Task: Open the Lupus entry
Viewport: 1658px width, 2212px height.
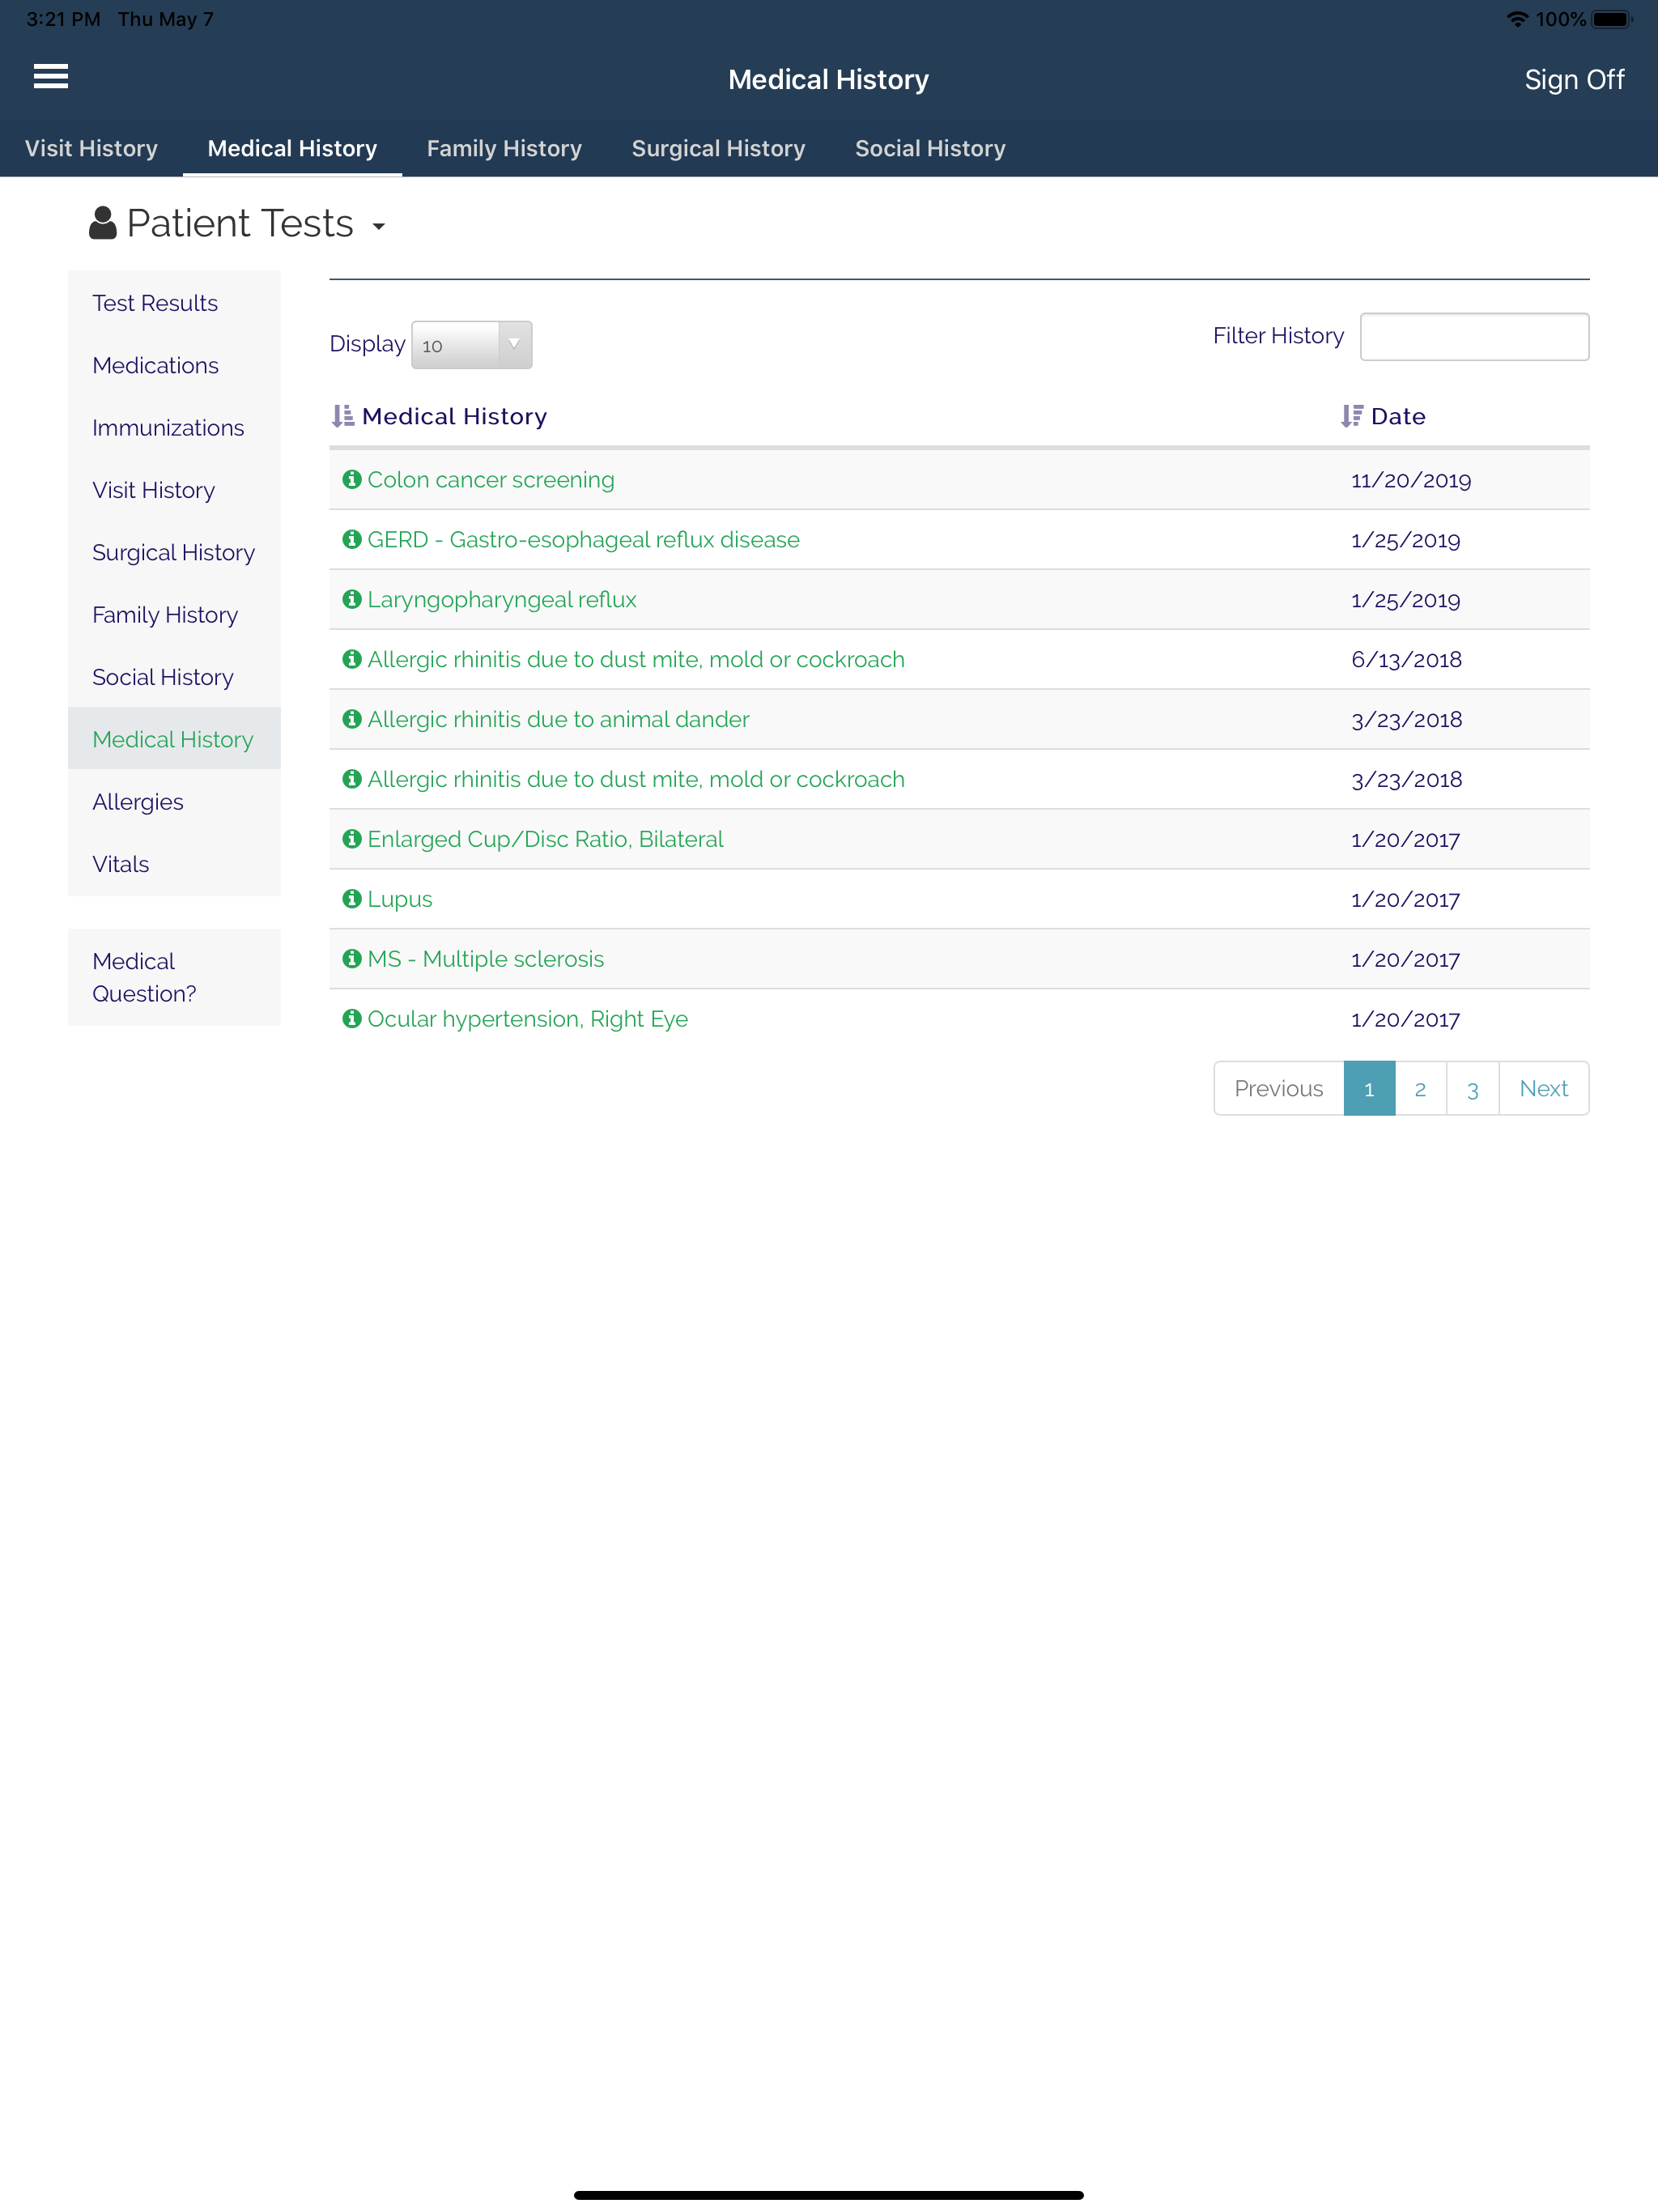Action: pyautogui.click(x=400, y=900)
